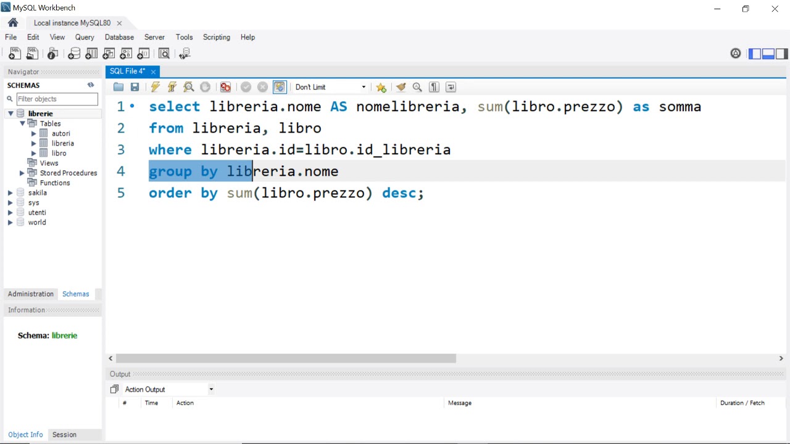This screenshot has height=444, width=790.
Task: Refresh the schemas list
Action: click(91, 85)
